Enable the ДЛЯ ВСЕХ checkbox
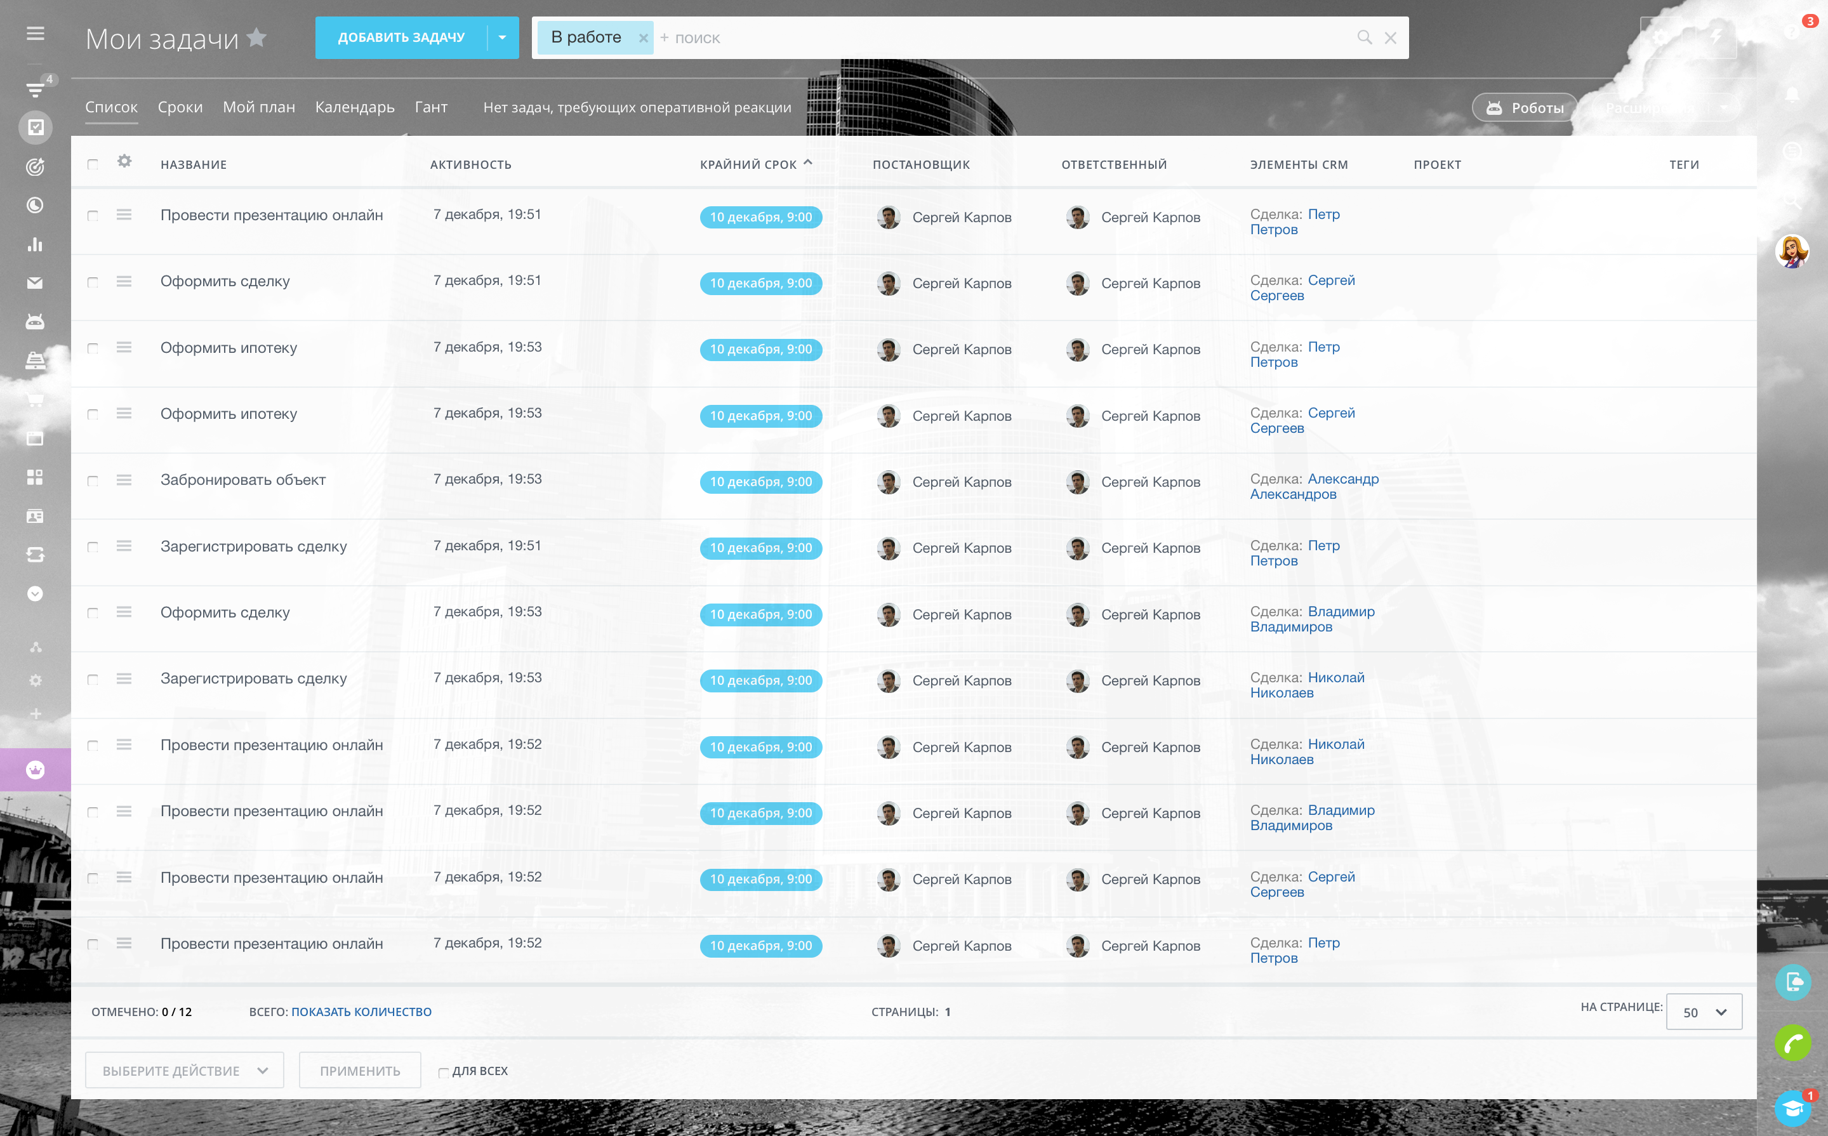The width and height of the screenshot is (1828, 1136). pos(443,1072)
